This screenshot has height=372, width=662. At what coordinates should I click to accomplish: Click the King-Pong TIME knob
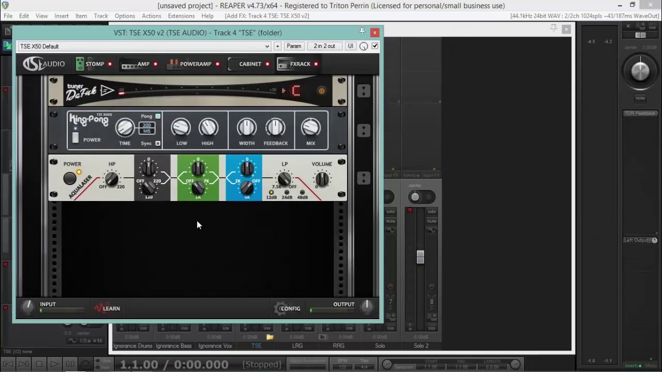pos(125,127)
